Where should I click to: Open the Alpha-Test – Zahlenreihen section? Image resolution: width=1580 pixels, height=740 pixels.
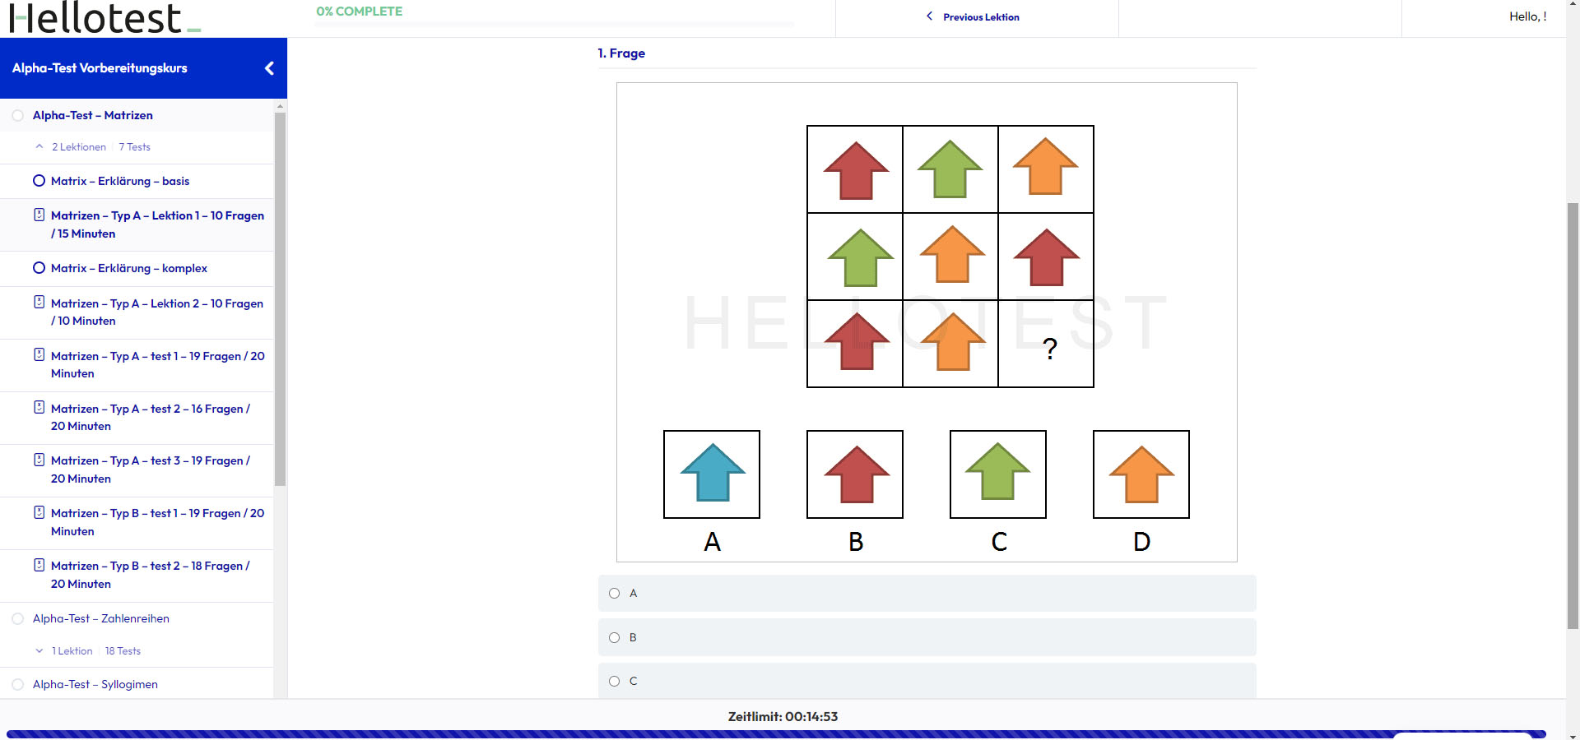coord(101,618)
